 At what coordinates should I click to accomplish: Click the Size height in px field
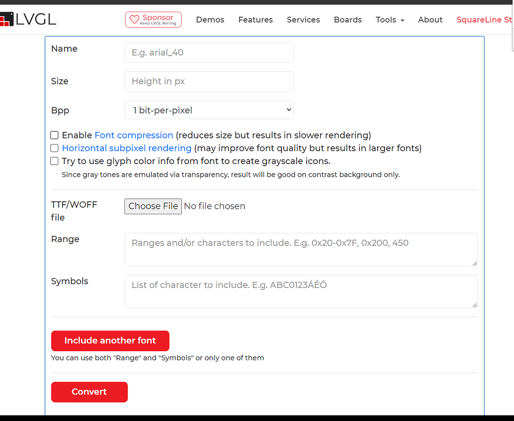pos(209,81)
